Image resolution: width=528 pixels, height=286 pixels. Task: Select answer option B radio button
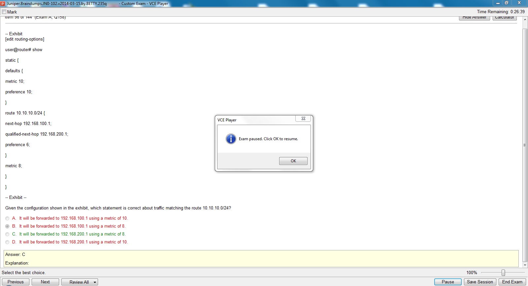pos(7,226)
